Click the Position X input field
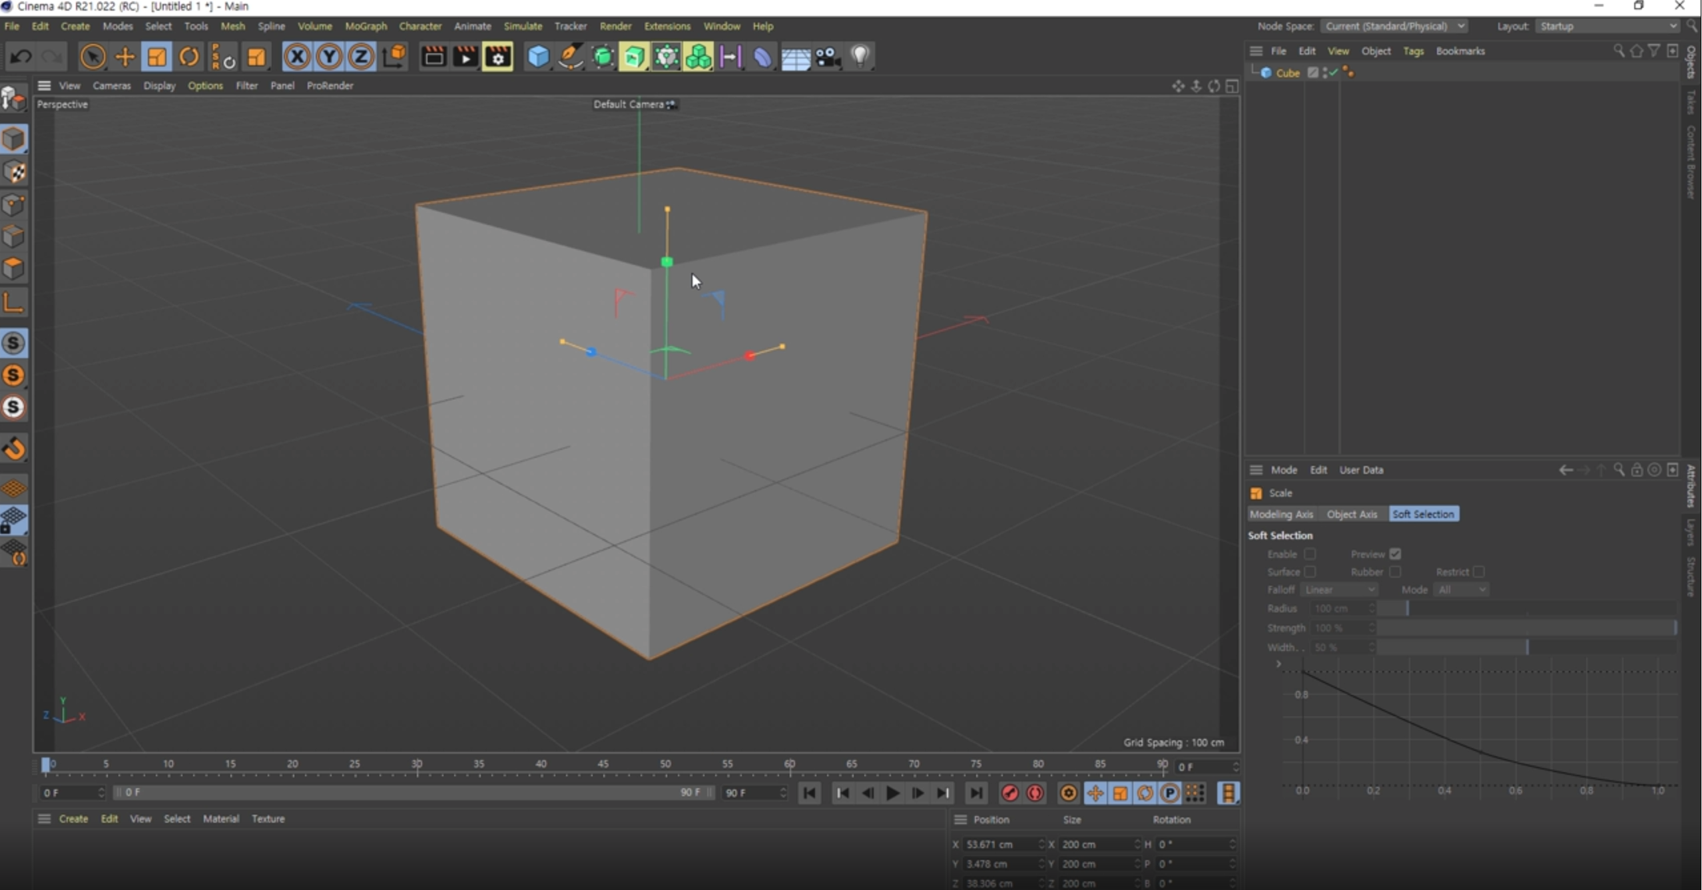1702x890 pixels. 999,844
